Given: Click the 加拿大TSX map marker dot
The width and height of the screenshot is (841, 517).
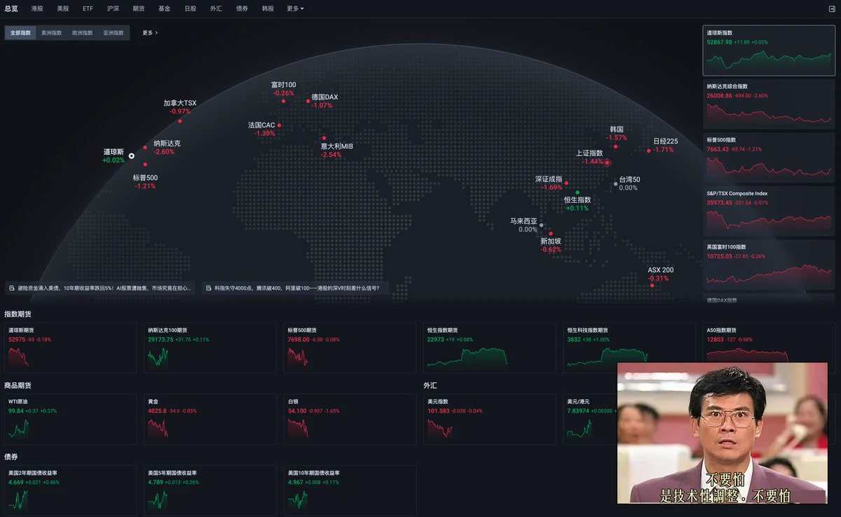Looking at the screenshot, I should [179, 121].
